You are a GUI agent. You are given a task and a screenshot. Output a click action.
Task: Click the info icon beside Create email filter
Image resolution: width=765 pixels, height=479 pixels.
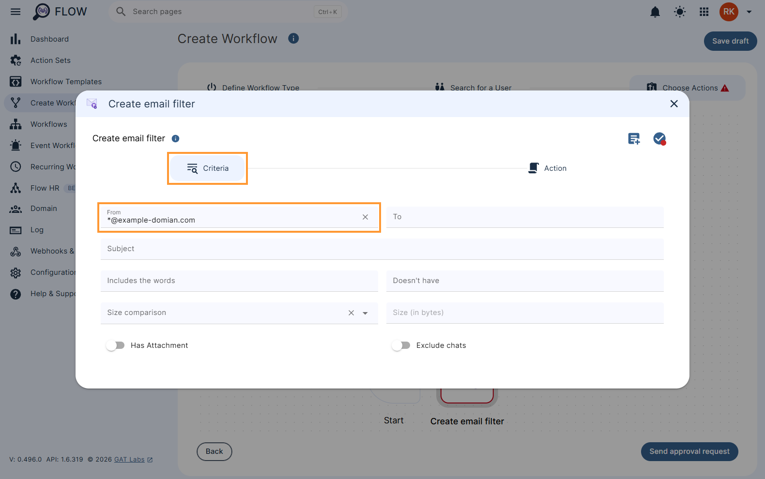176,138
